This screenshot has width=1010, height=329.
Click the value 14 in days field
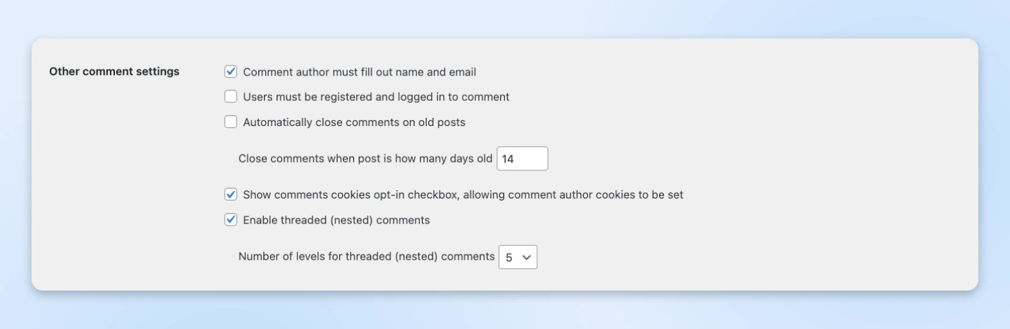(508, 159)
